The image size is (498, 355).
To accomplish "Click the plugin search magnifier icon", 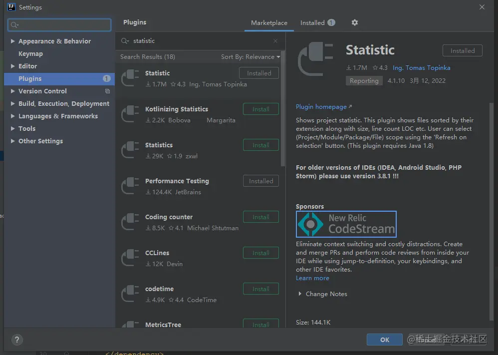I will pos(125,41).
